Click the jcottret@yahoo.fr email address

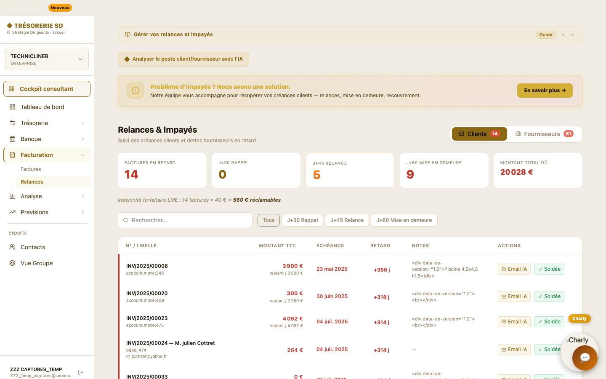pyautogui.click(x=149, y=357)
